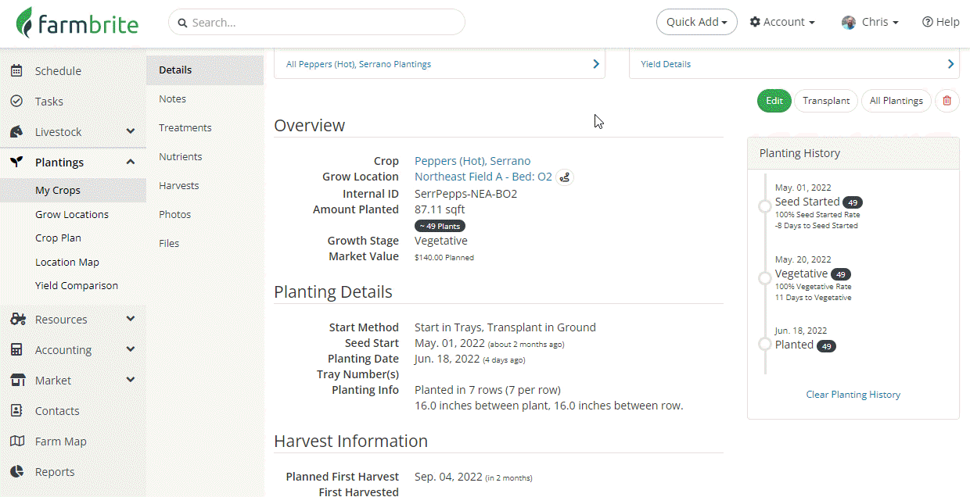
Task: Expand the Accounting sidebar section
Action: pyautogui.click(x=130, y=350)
